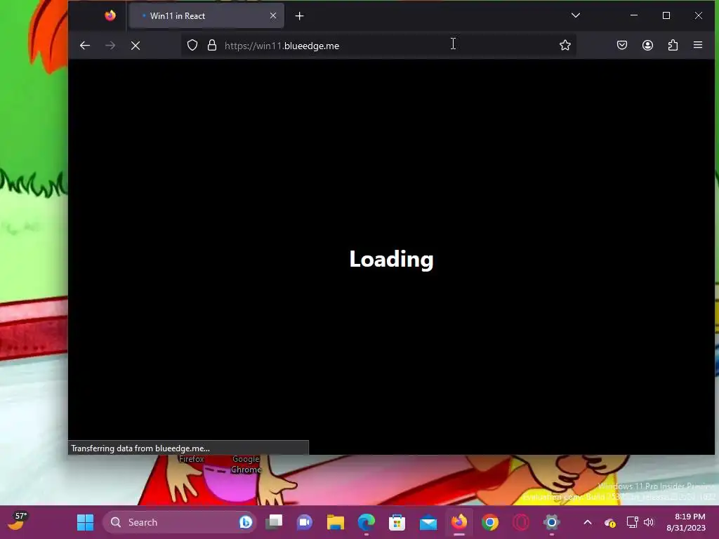Open the Mail app from taskbar
This screenshot has height=539, width=719.
[428, 522]
